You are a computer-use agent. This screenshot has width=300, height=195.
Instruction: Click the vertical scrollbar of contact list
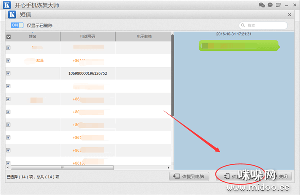173,75
